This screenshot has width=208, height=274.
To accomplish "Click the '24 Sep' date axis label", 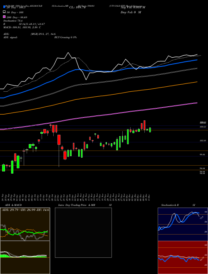I will pyautogui.click(x=3, y=197).
